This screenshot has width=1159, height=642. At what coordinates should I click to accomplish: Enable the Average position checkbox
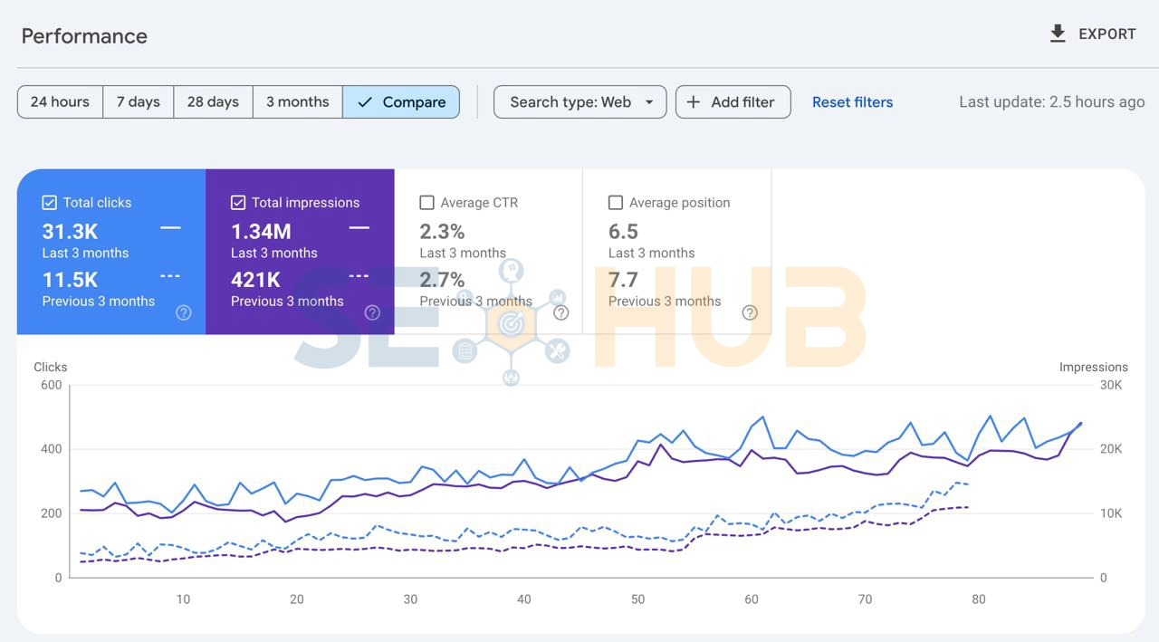[x=616, y=203]
